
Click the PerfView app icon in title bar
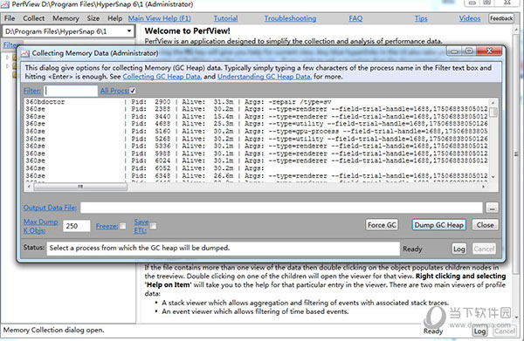coord(4,4)
